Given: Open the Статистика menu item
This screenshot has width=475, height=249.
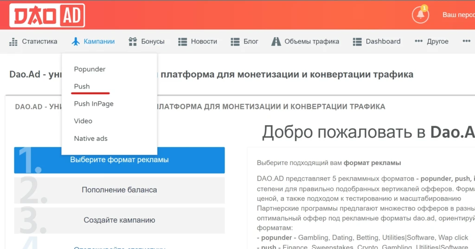Looking at the screenshot, I should 39,42.
